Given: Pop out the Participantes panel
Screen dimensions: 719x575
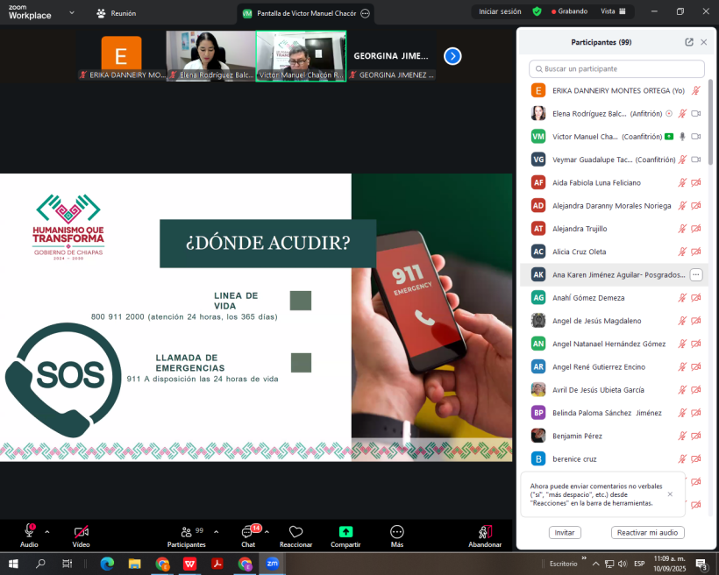Looking at the screenshot, I should 689,42.
